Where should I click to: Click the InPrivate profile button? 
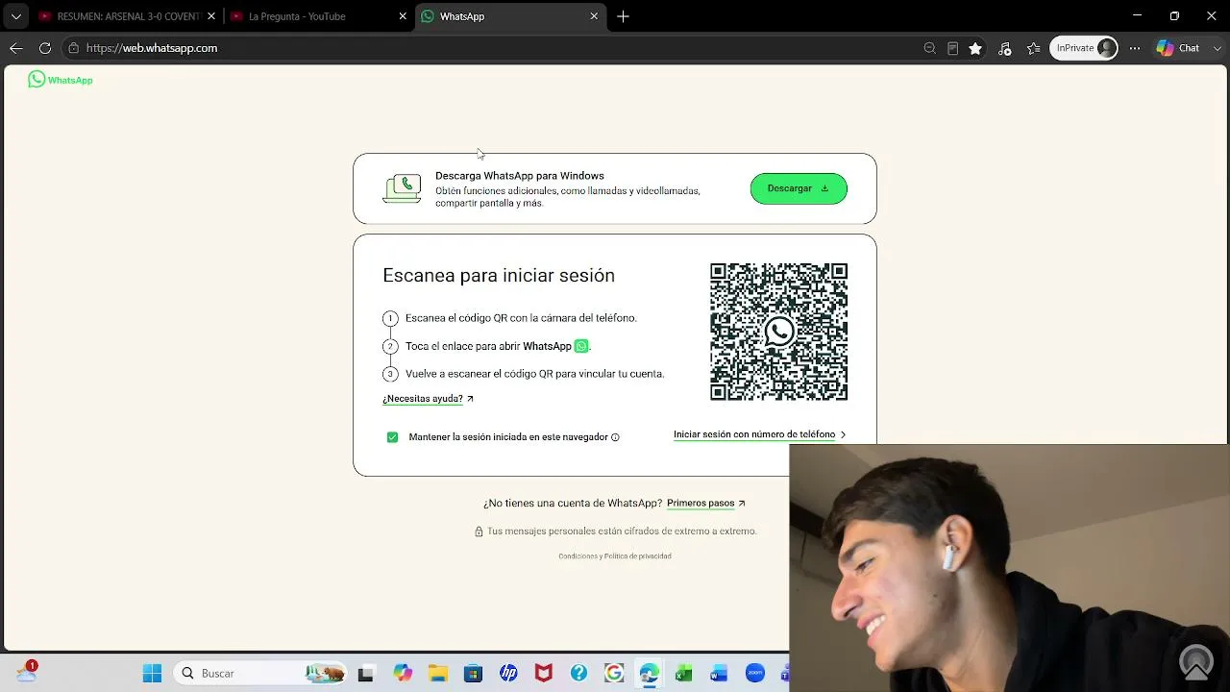coord(1084,48)
